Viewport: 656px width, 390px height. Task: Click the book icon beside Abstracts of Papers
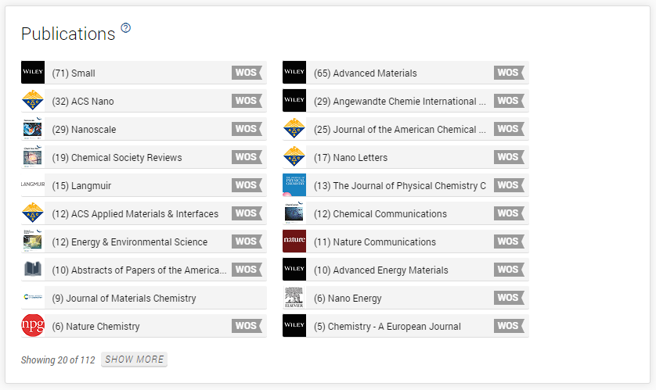coord(33,270)
